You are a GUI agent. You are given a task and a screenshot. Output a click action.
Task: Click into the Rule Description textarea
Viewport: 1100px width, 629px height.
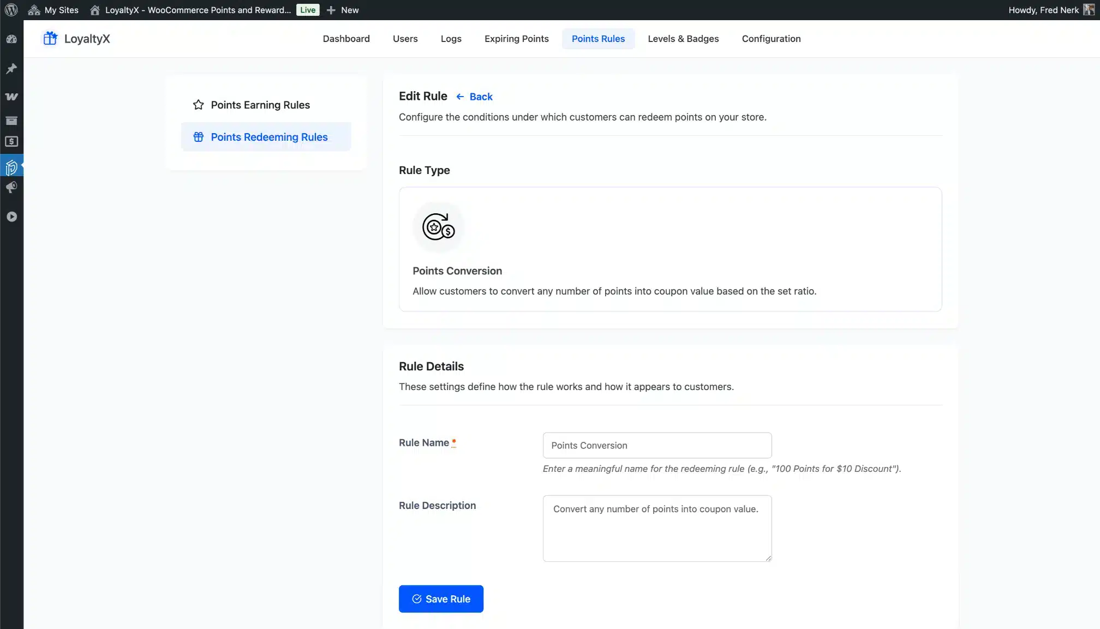(657, 529)
